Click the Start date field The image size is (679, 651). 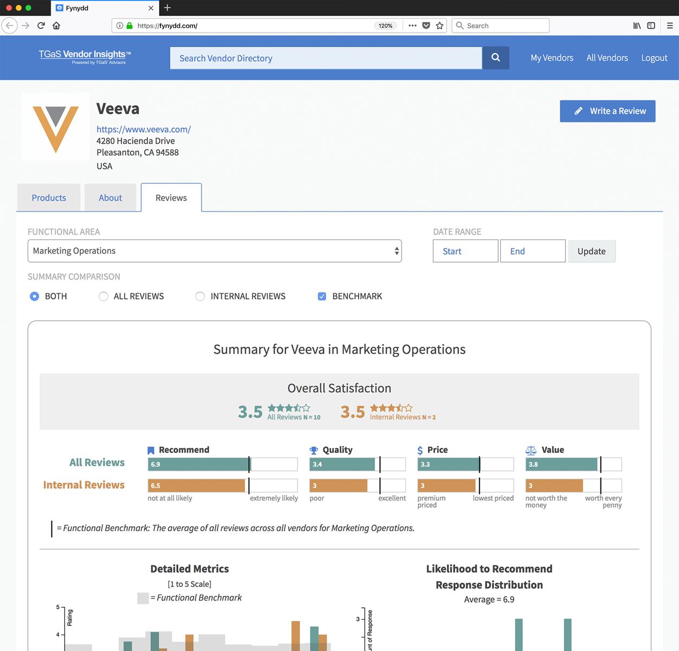point(465,251)
